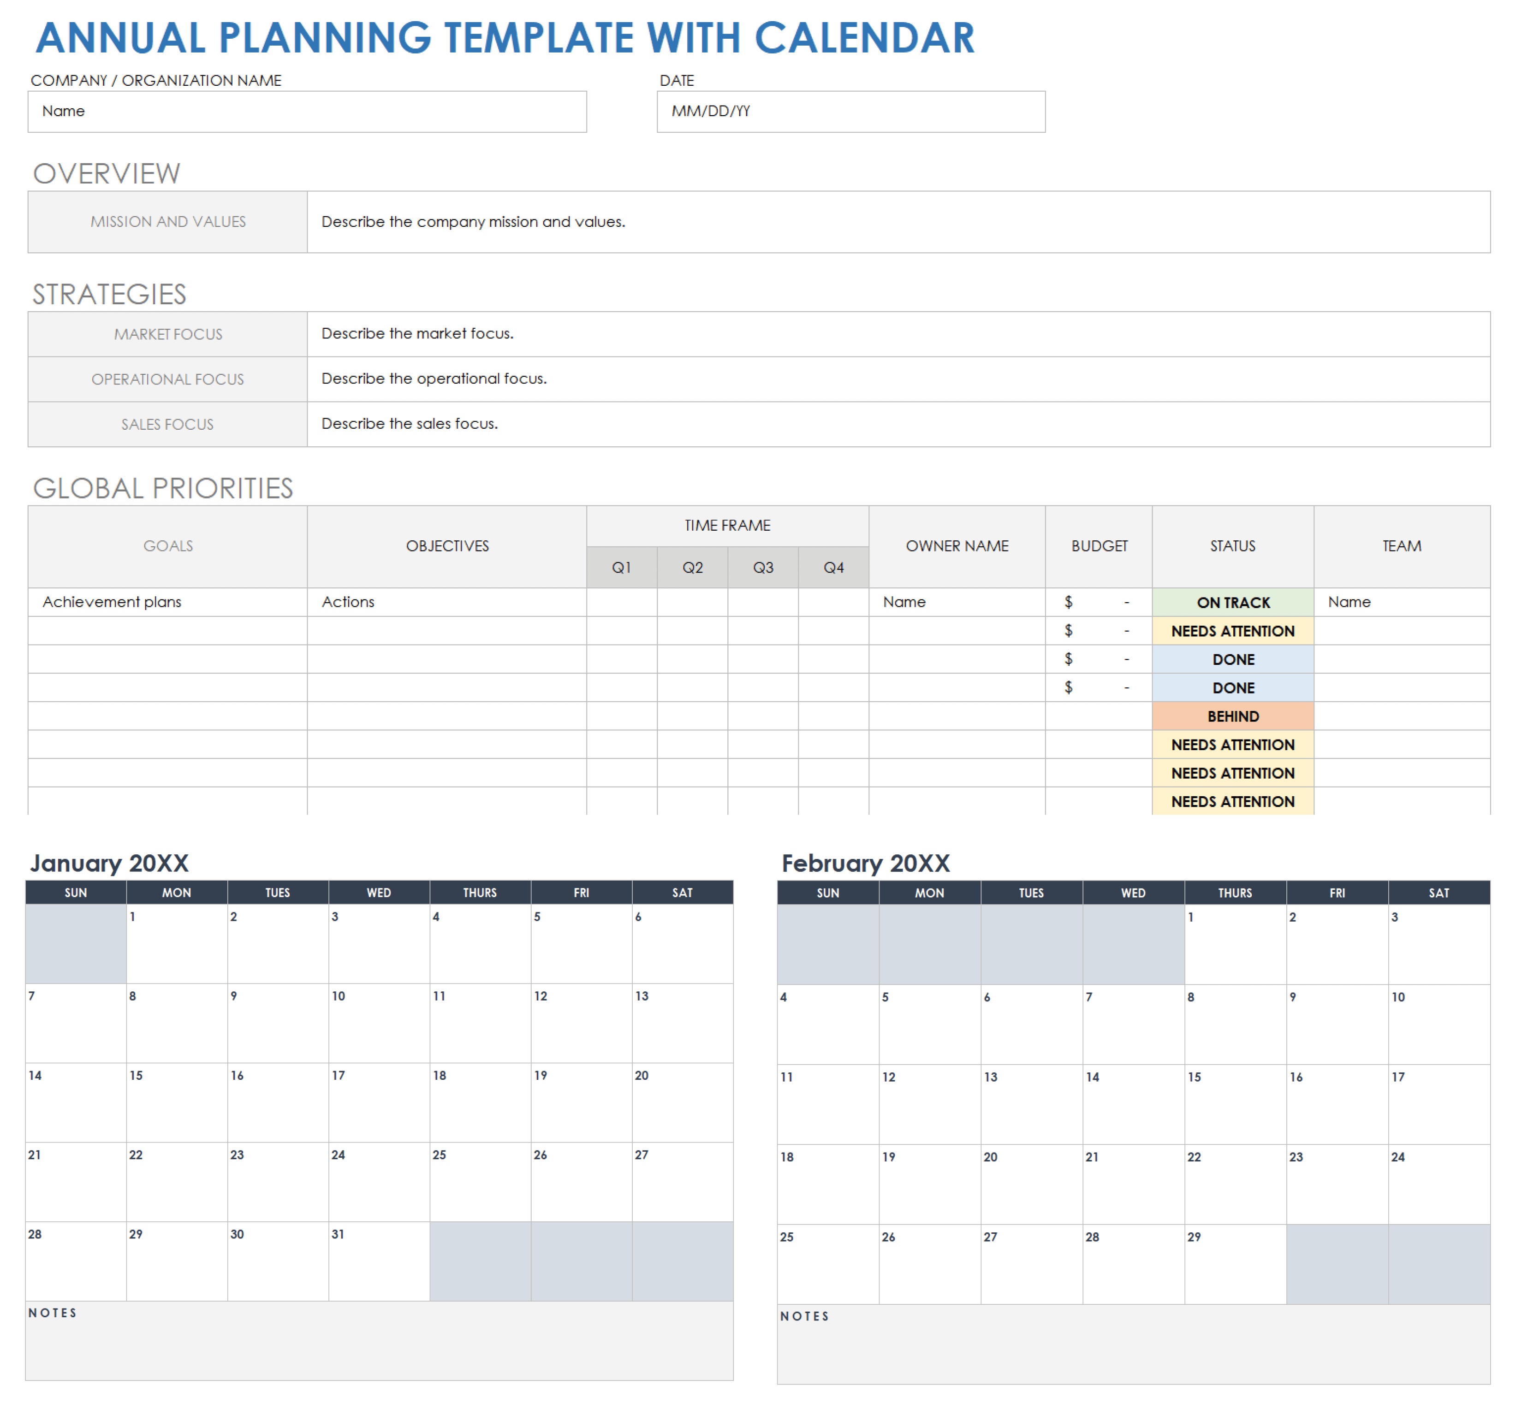The height and width of the screenshot is (1403, 1522).
Task: Click January 15 calendar cell
Action: coord(177,1102)
